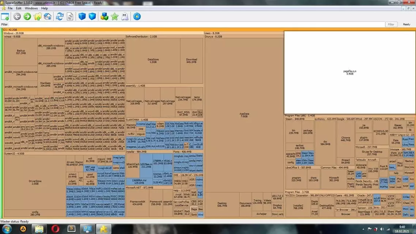This screenshot has height=234, width=416.
Task: Open a new view window
Action: click(x=5, y=16)
